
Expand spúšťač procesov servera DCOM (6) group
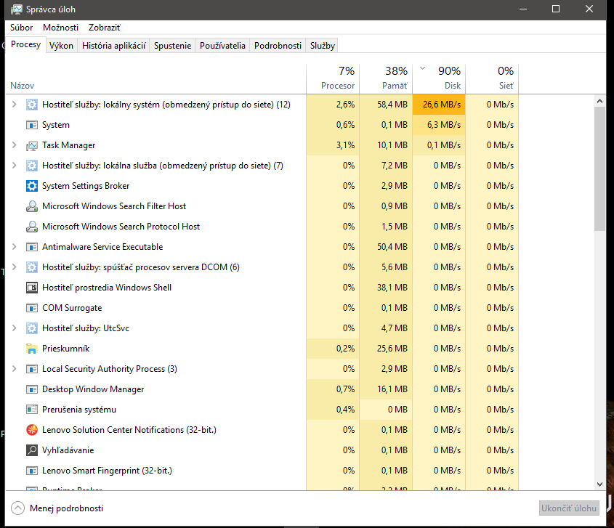(x=14, y=267)
